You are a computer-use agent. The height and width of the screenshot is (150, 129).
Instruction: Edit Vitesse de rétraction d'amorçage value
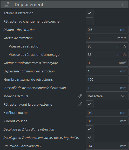click(x=107, y=54)
